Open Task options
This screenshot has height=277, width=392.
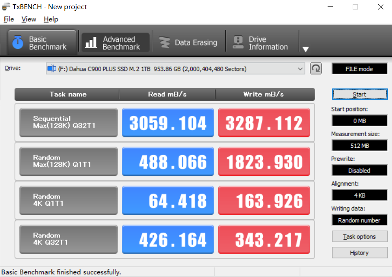360,236
